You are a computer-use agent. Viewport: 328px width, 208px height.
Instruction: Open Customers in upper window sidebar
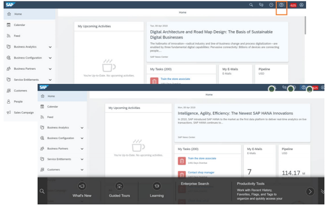(x=21, y=91)
